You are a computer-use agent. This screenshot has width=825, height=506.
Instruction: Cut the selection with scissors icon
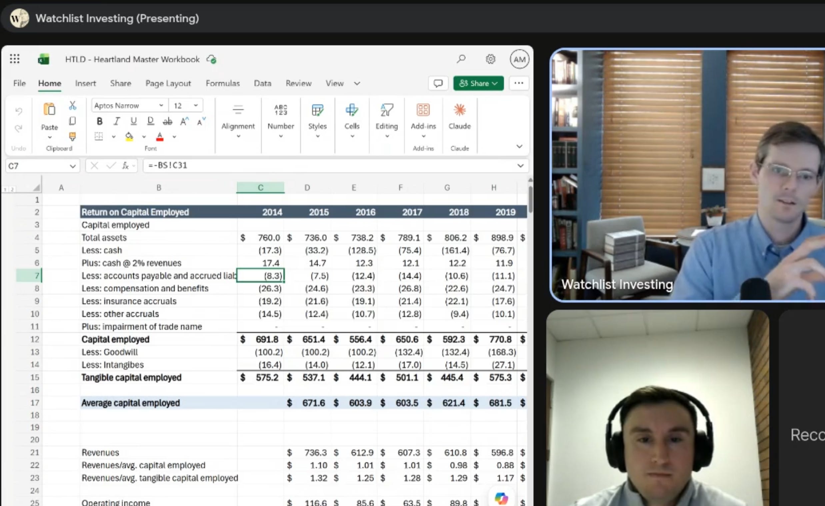click(72, 105)
